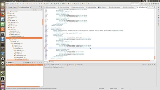Open the Project Explorer view menu
The height and width of the screenshot is (90, 160).
42,10
